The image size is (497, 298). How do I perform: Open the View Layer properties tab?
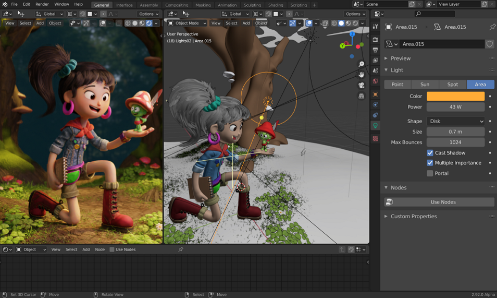tap(375, 61)
